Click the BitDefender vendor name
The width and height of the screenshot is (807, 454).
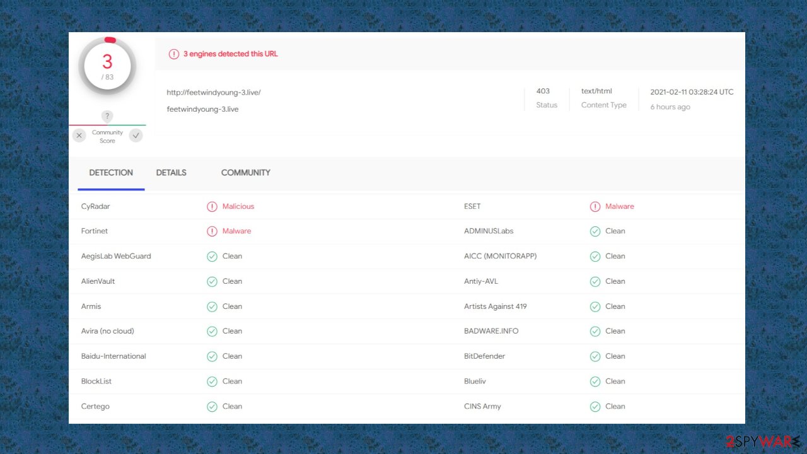[485, 357]
